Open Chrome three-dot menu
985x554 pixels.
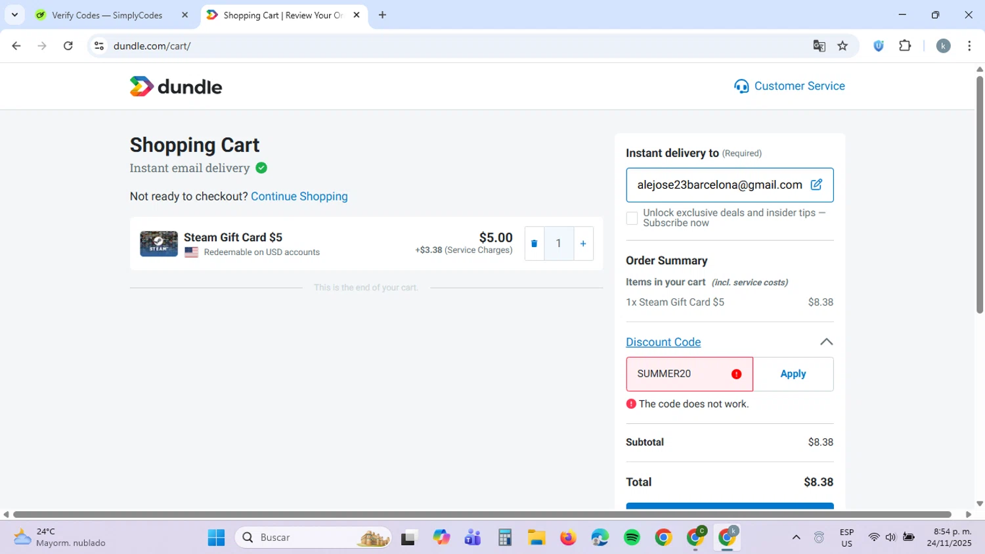click(969, 46)
